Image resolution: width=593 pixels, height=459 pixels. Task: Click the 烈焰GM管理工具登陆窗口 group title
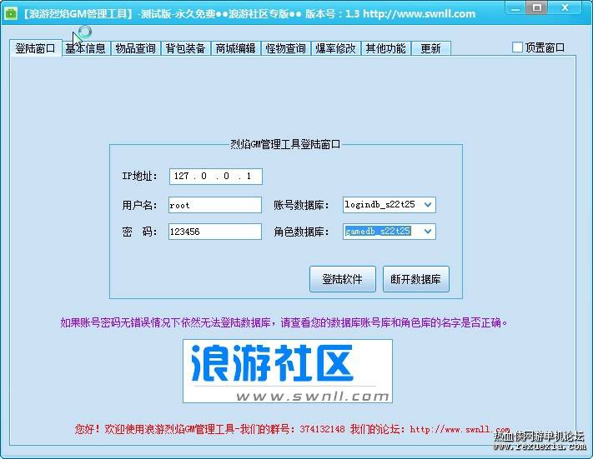point(285,144)
